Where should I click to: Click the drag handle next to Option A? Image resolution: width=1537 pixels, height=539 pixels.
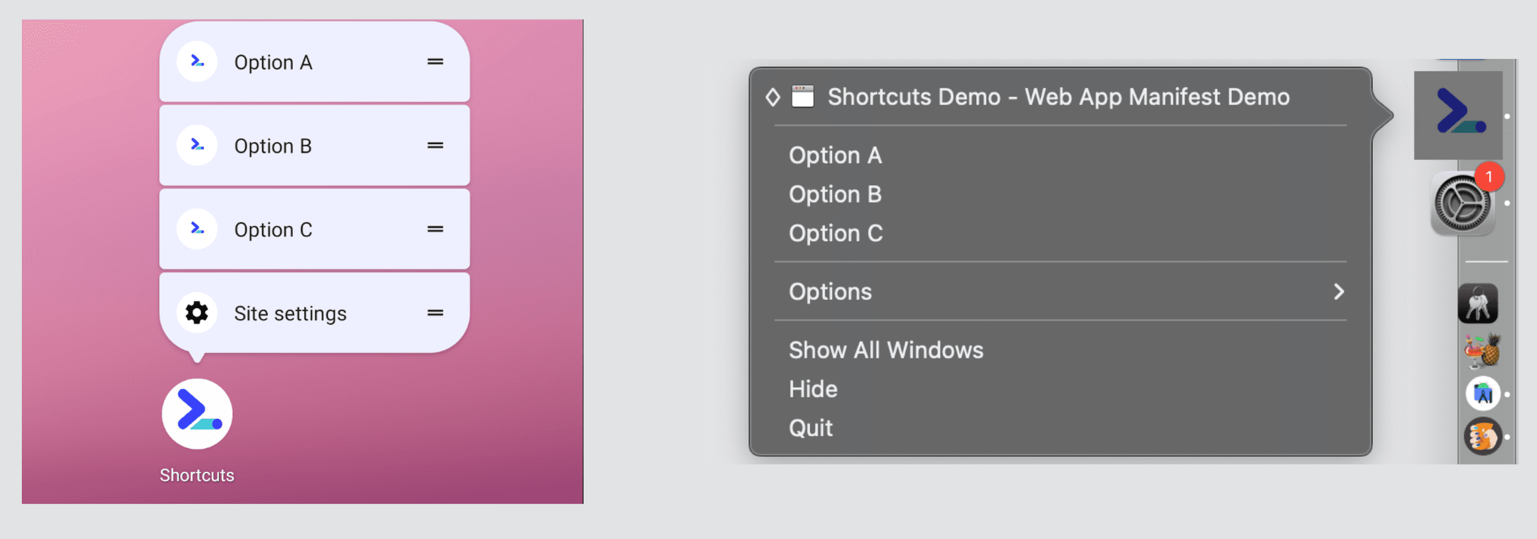tap(434, 61)
